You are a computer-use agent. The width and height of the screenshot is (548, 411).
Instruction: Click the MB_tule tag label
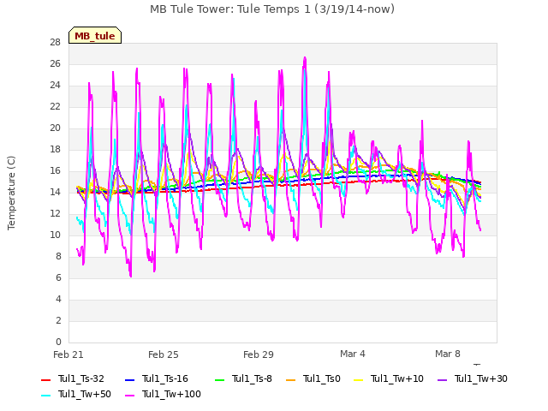click(95, 36)
